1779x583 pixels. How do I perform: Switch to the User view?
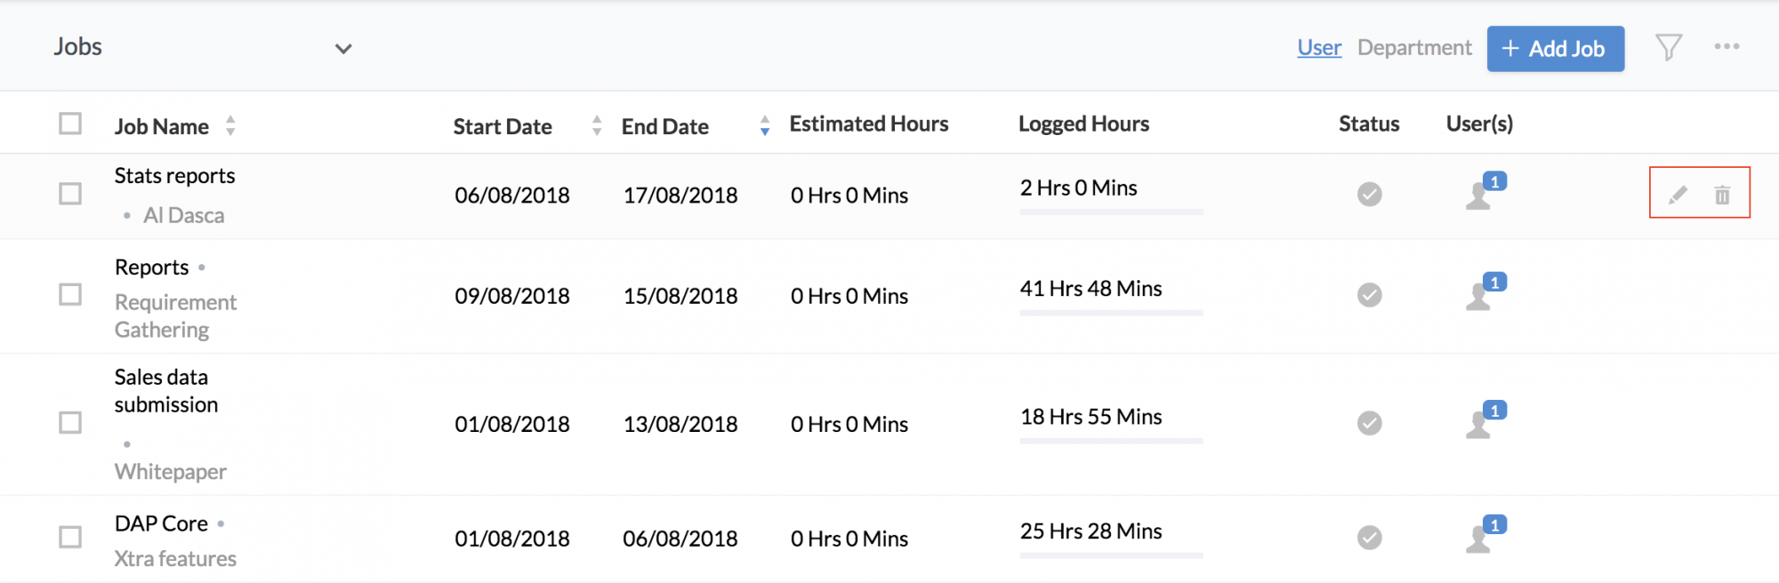[1319, 48]
